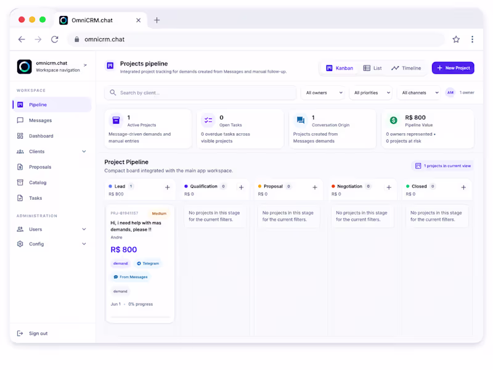Click the first purple 'demand' tag
The height and width of the screenshot is (370, 493).
pyautogui.click(x=120, y=263)
